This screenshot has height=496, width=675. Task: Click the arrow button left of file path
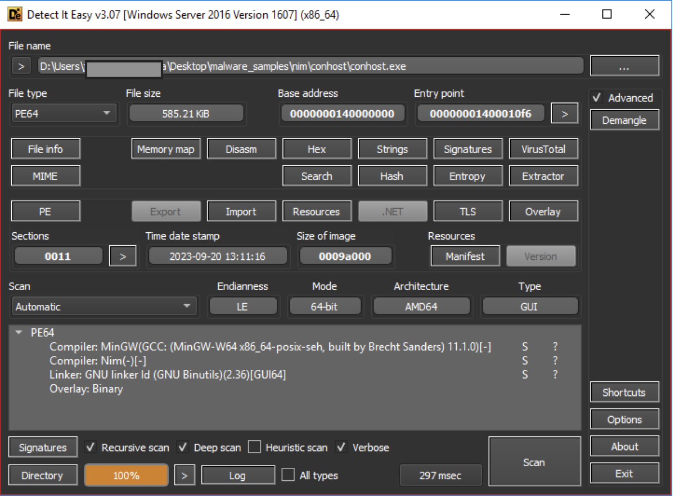21,66
